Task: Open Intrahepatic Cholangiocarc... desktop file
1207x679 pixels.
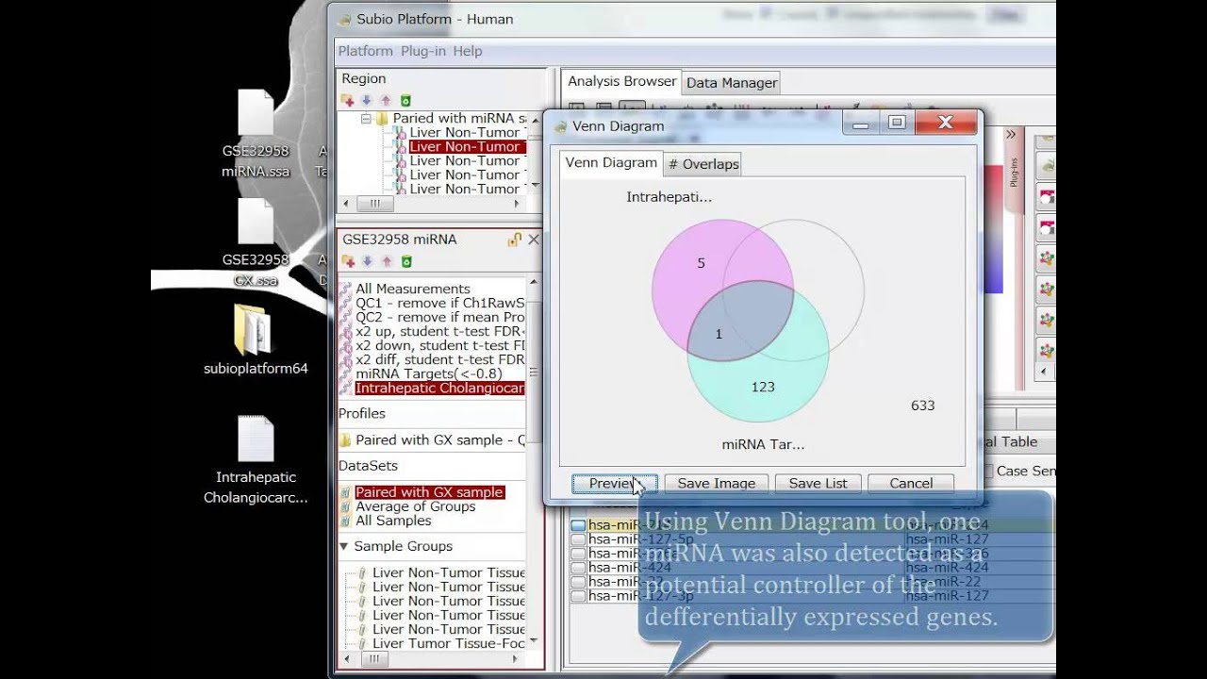Action: tap(256, 460)
